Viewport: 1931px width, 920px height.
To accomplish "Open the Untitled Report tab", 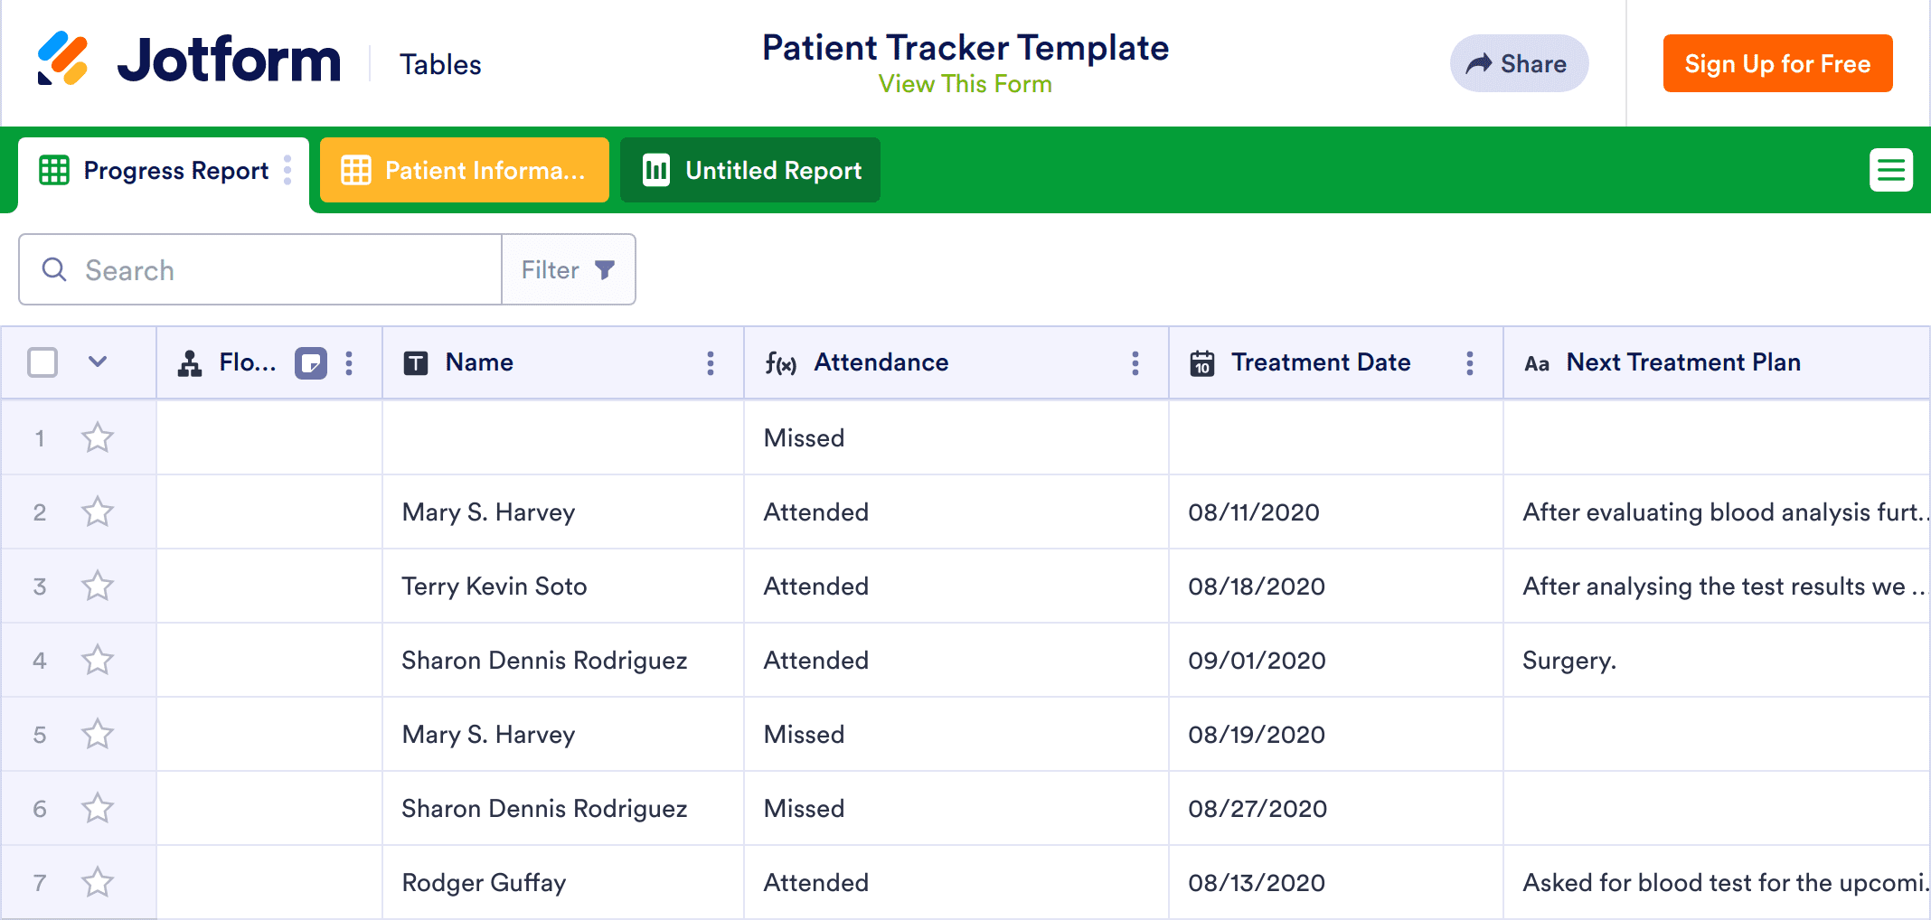I will pyautogui.click(x=750, y=170).
